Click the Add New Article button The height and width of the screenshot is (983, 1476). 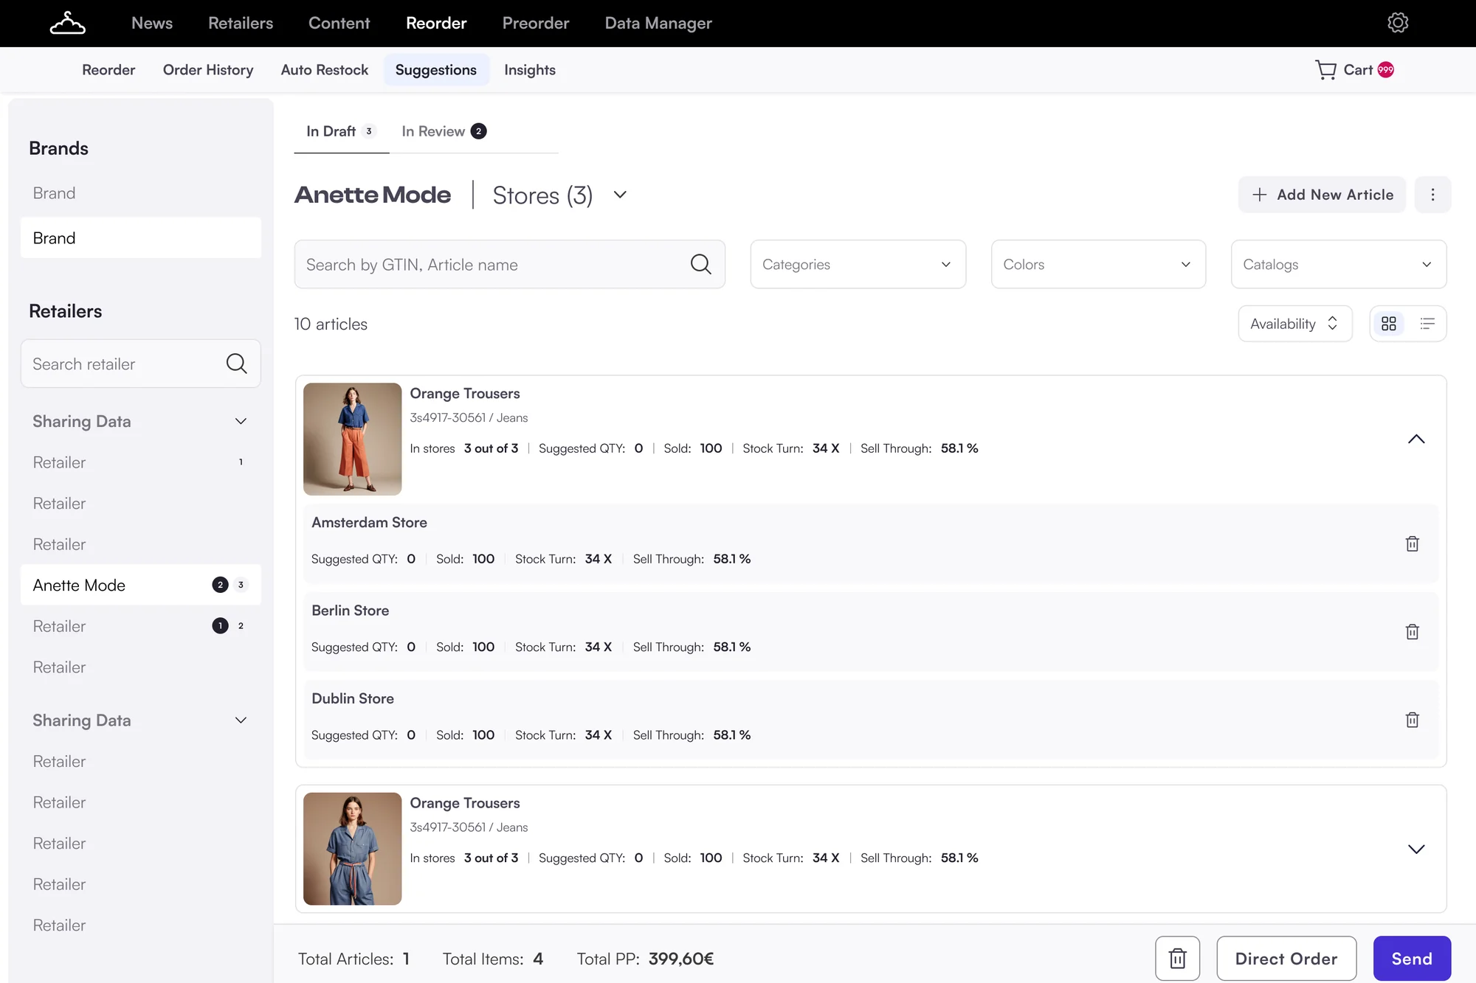click(1322, 195)
